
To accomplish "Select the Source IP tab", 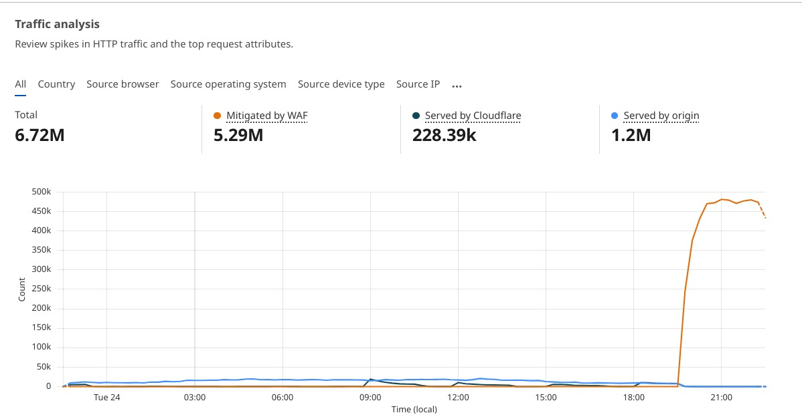I will click(x=418, y=84).
